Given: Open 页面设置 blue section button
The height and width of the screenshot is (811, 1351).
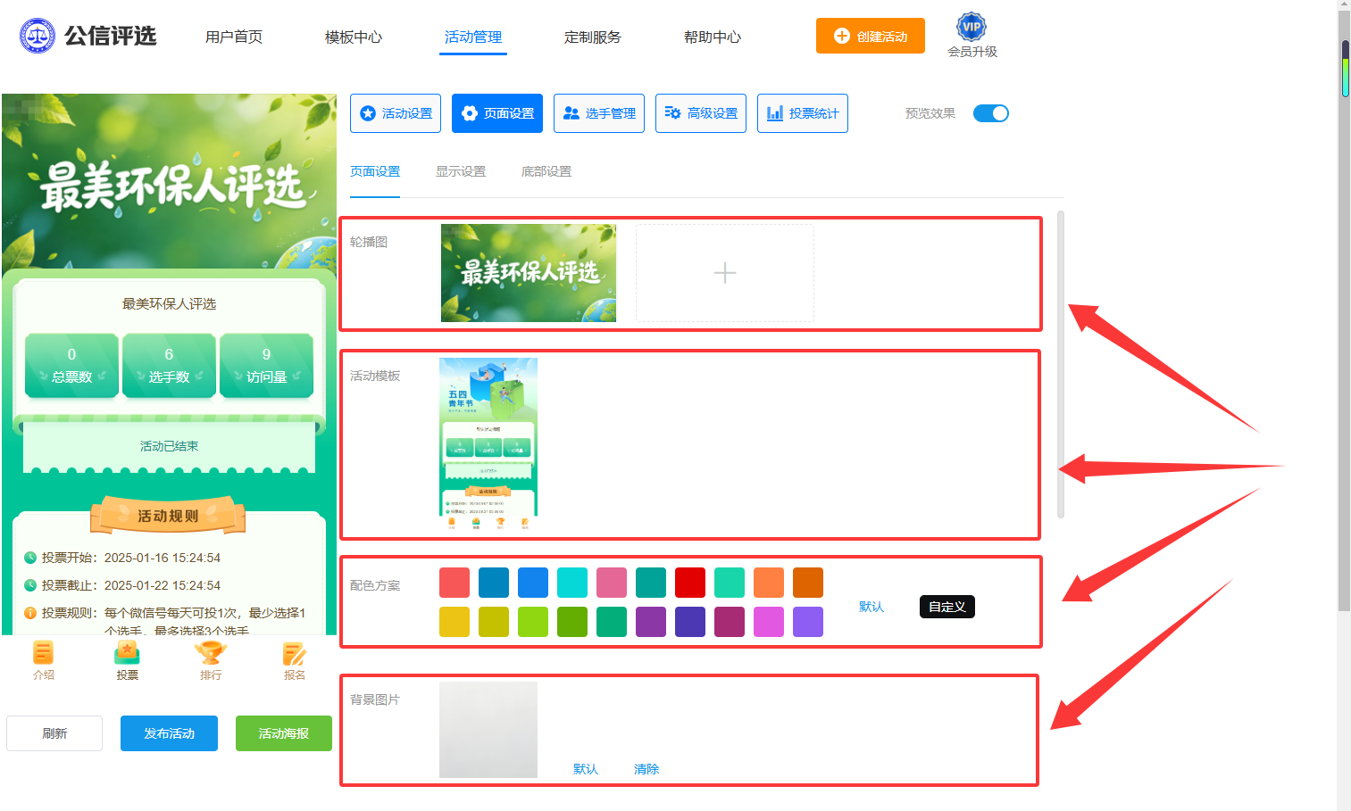Looking at the screenshot, I should (497, 113).
